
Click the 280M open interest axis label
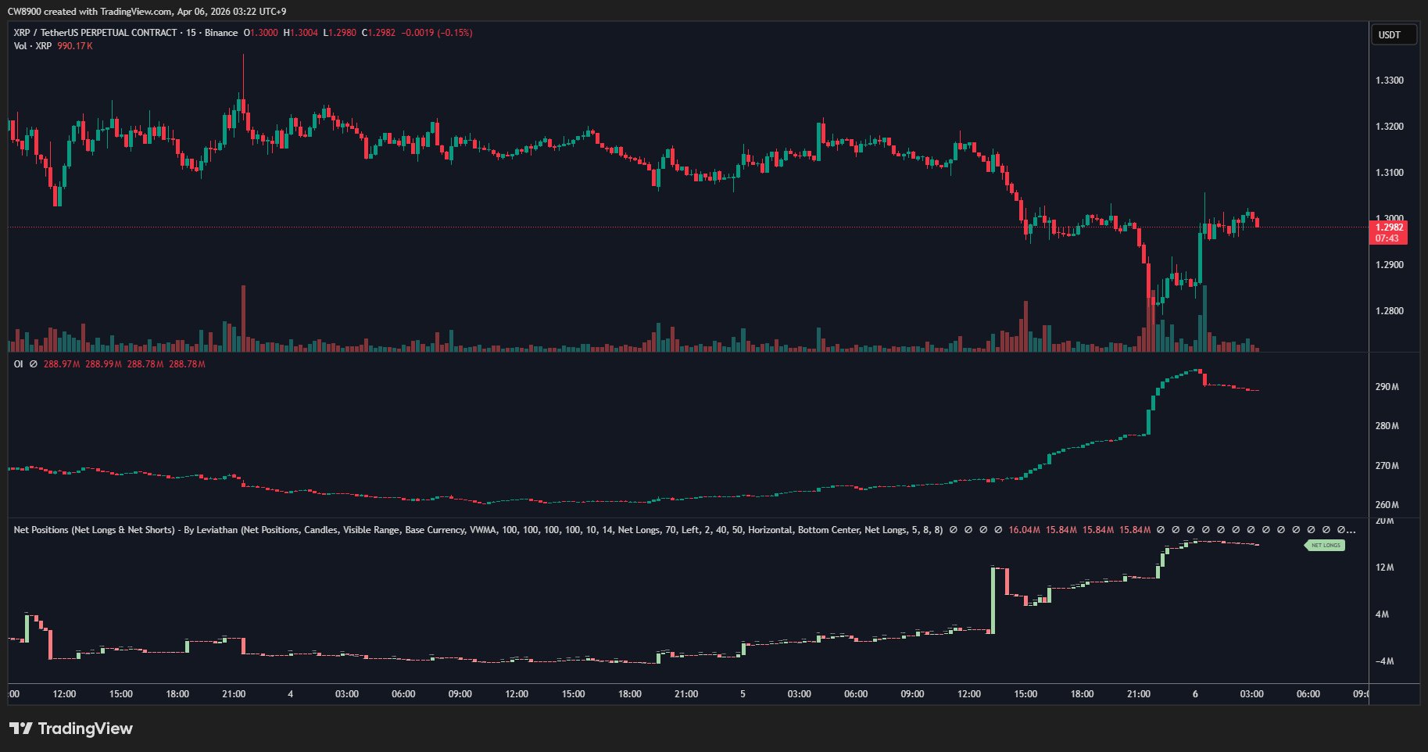(x=1387, y=426)
